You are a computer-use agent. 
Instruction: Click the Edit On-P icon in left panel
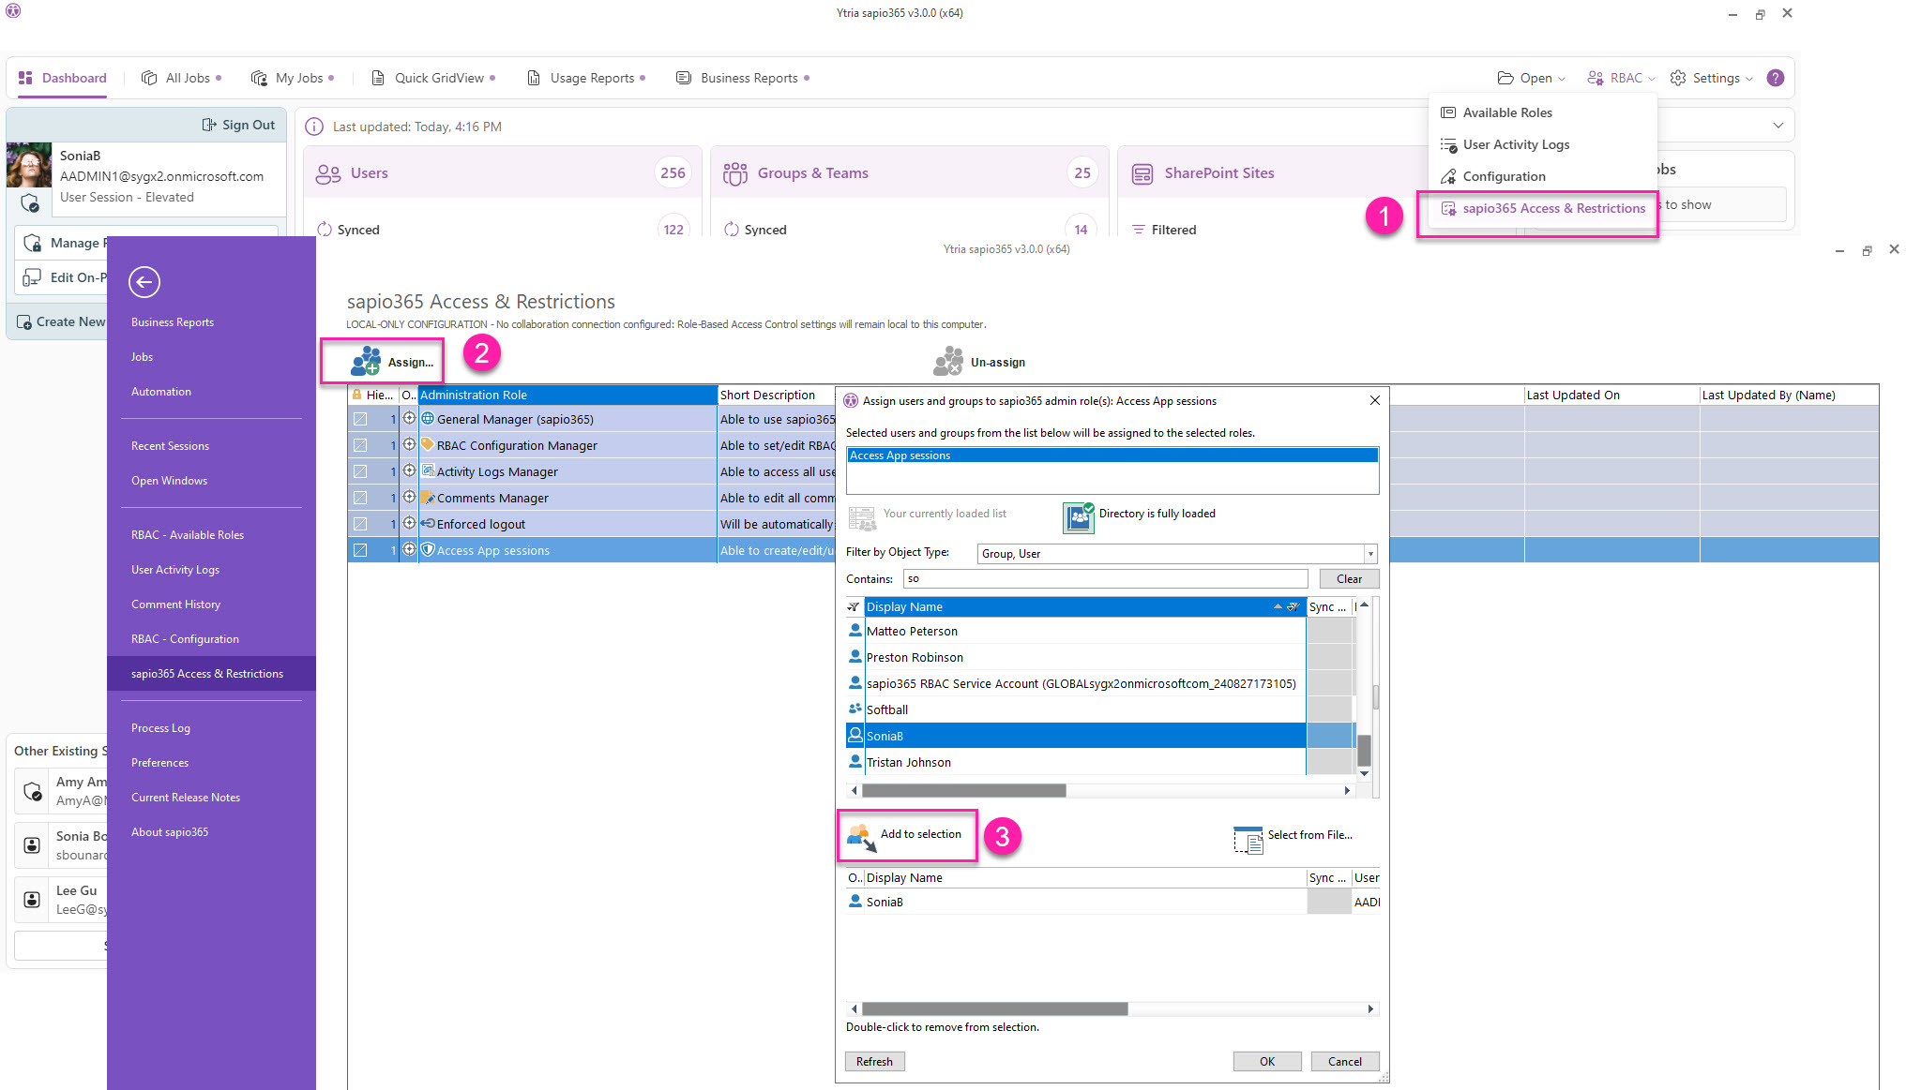[32, 277]
